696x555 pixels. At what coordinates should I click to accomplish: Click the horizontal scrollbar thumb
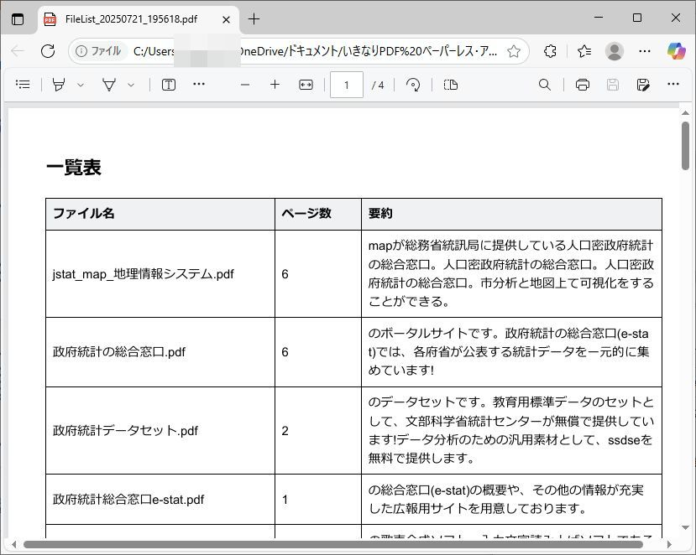[x=333, y=544]
